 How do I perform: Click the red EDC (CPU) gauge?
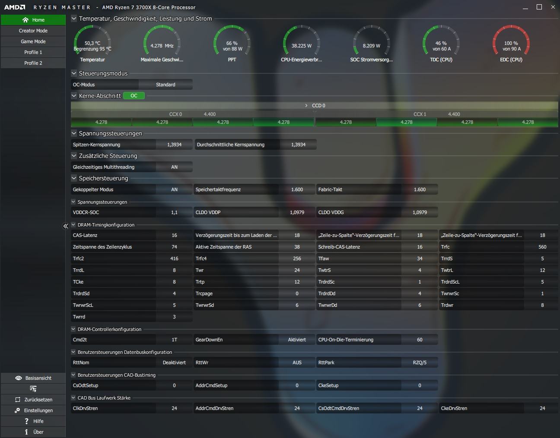coord(511,44)
